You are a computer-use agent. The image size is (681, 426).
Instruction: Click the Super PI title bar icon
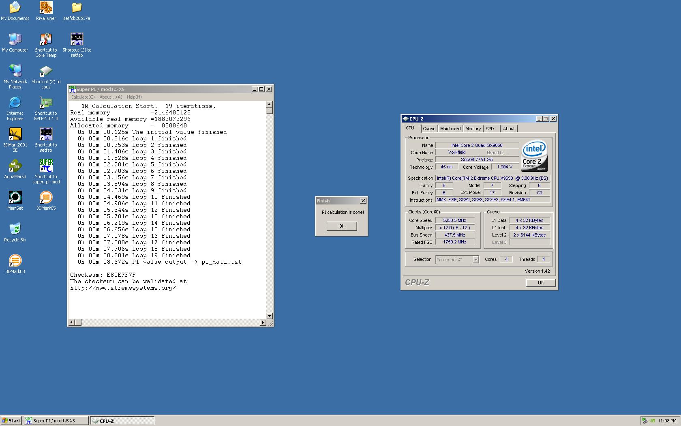[x=72, y=89]
